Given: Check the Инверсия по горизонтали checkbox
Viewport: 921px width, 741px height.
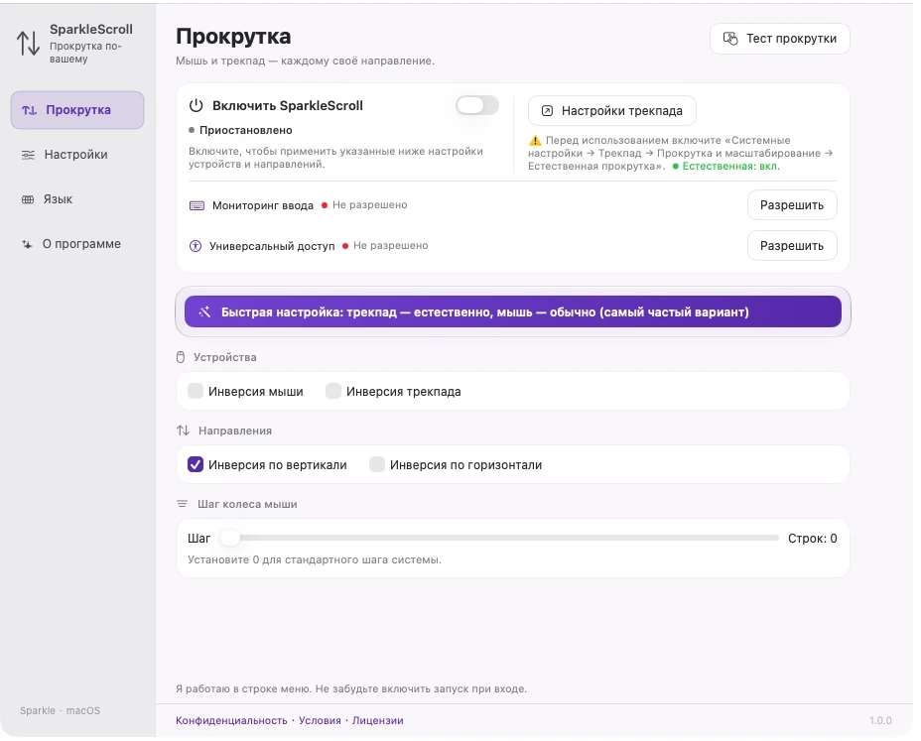Looking at the screenshot, I should [377, 464].
